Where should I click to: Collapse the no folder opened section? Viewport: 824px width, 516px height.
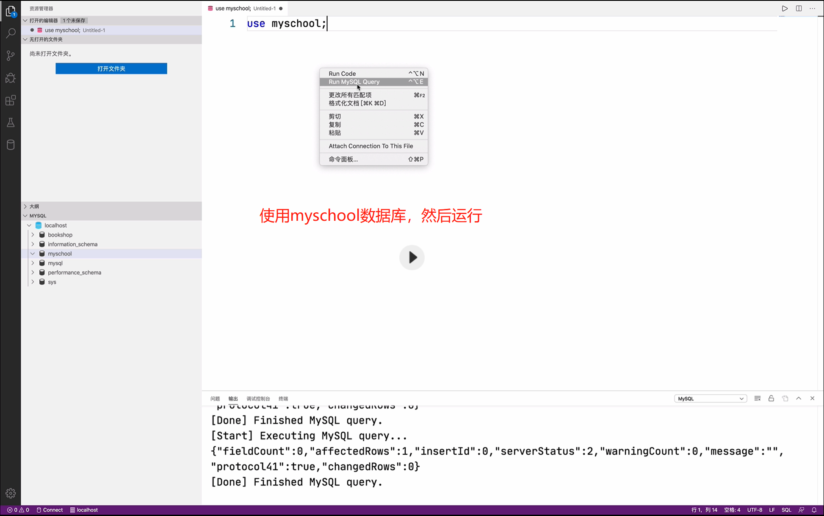pos(25,39)
